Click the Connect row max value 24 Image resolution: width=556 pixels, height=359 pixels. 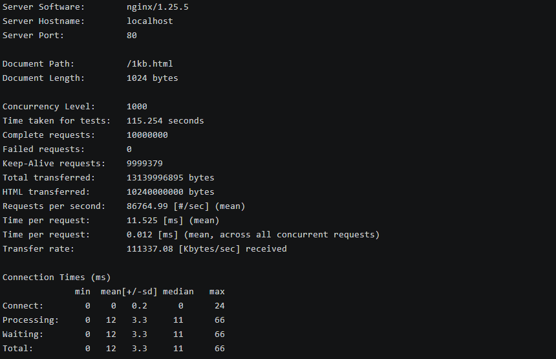pyautogui.click(x=220, y=305)
